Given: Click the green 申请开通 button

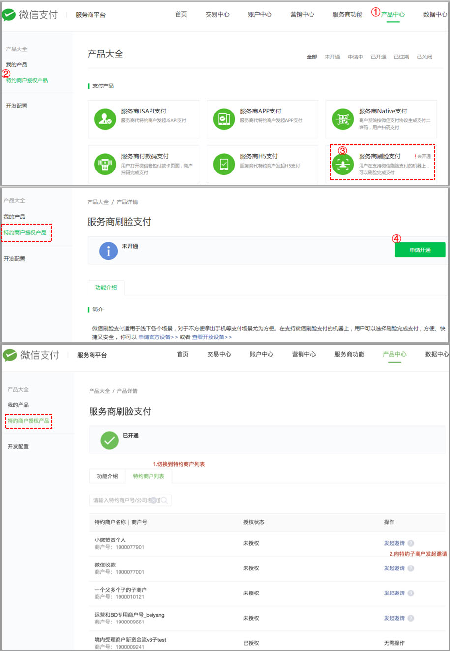Looking at the screenshot, I should tap(420, 250).
